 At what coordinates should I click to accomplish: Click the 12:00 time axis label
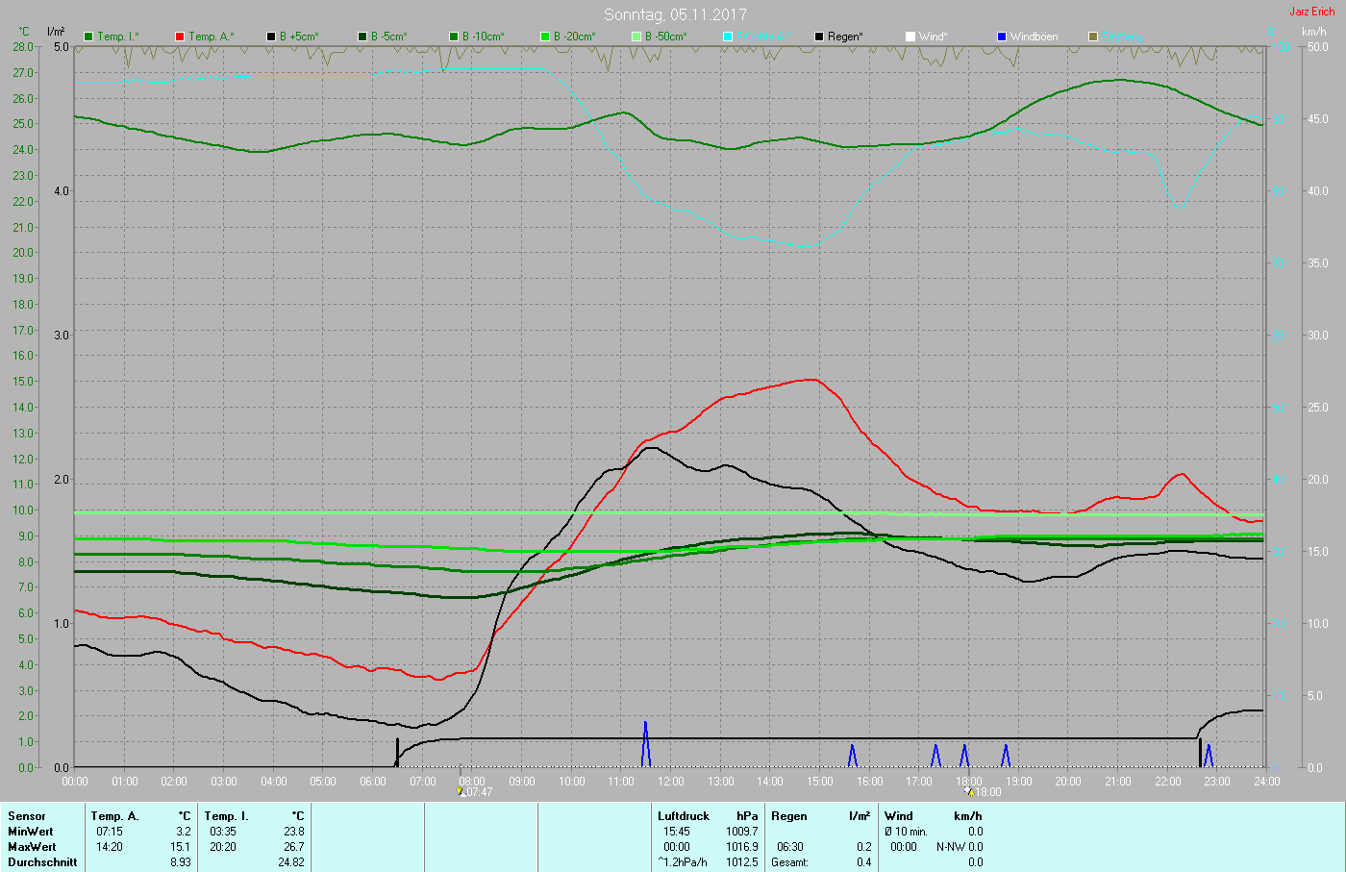[671, 782]
